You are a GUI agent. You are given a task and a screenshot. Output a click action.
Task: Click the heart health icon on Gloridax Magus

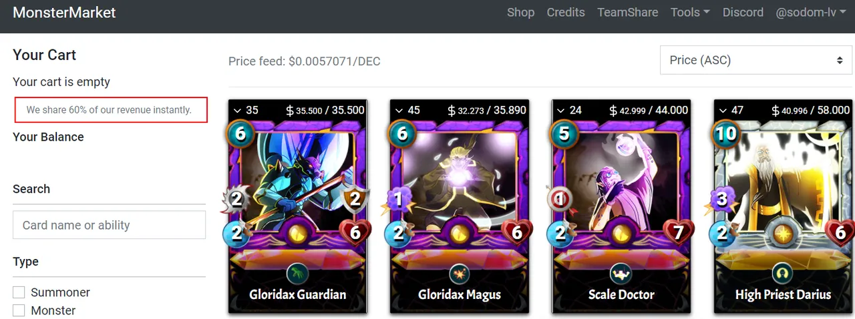(517, 232)
